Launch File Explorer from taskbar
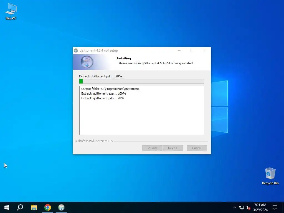This screenshot has width=284, height=213. (34, 207)
